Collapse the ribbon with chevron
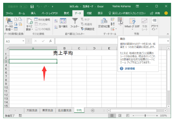The width and height of the screenshot is (172, 120). tap(168, 34)
